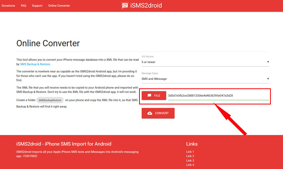Click the iSMS2droid title text in header
Image resolution: width=283 pixels, height=169 pixels.
tap(146, 6)
